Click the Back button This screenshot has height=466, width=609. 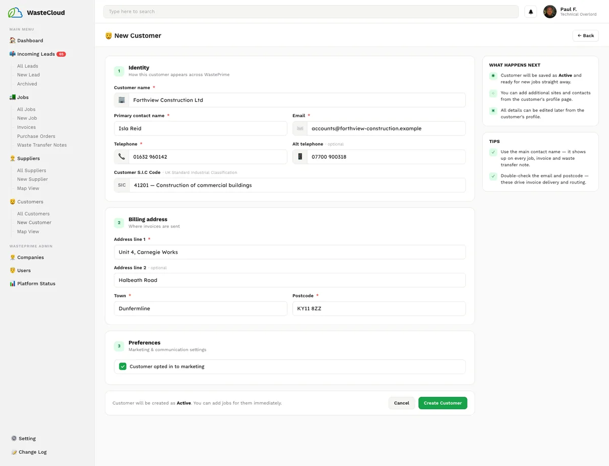point(586,36)
